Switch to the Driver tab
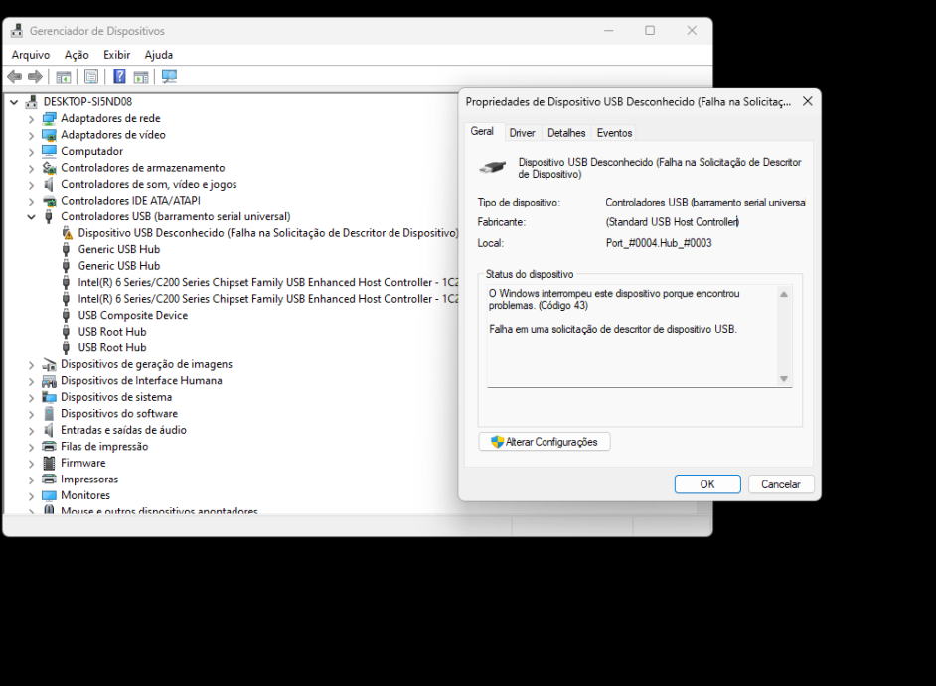 coord(522,133)
